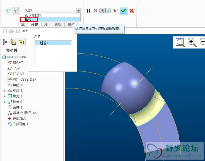Click the glasses verify preview icon
The width and height of the screenshot is (205, 161).
point(115,11)
